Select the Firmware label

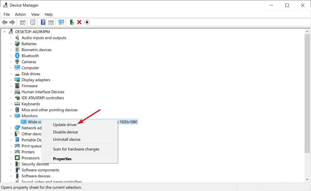[29, 86]
